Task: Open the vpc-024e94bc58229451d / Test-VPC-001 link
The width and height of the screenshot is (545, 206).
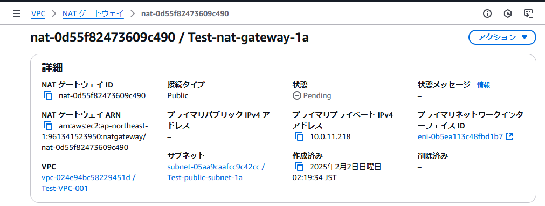Action: (88, 183)
